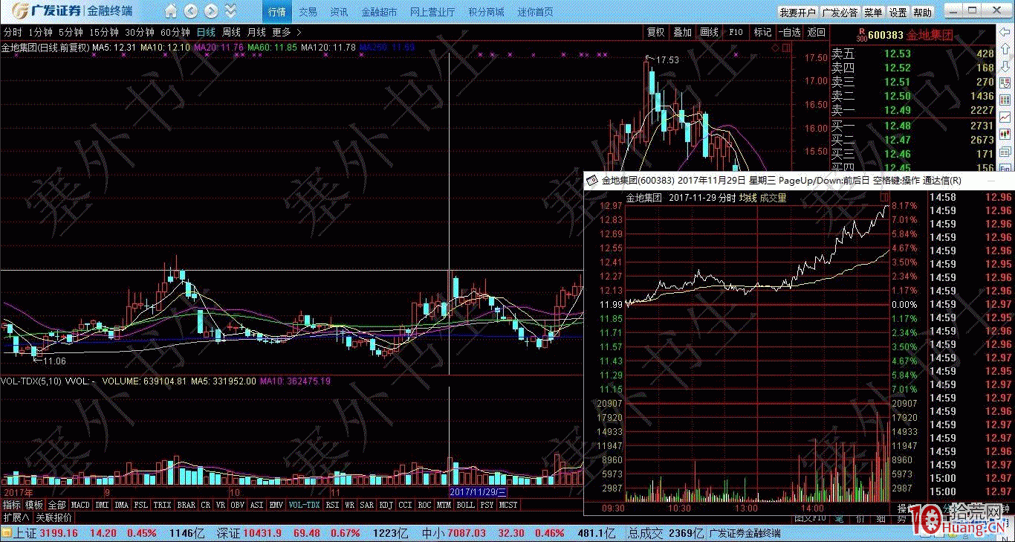Click the 叠加 overlay button
This screenshot has height=542, width=1015.
(683, 32)
